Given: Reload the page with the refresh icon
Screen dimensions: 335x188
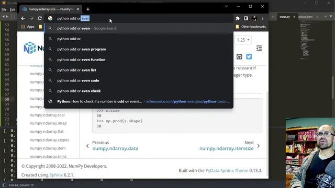Looking at the screenshot, I should tap(40, 18).
